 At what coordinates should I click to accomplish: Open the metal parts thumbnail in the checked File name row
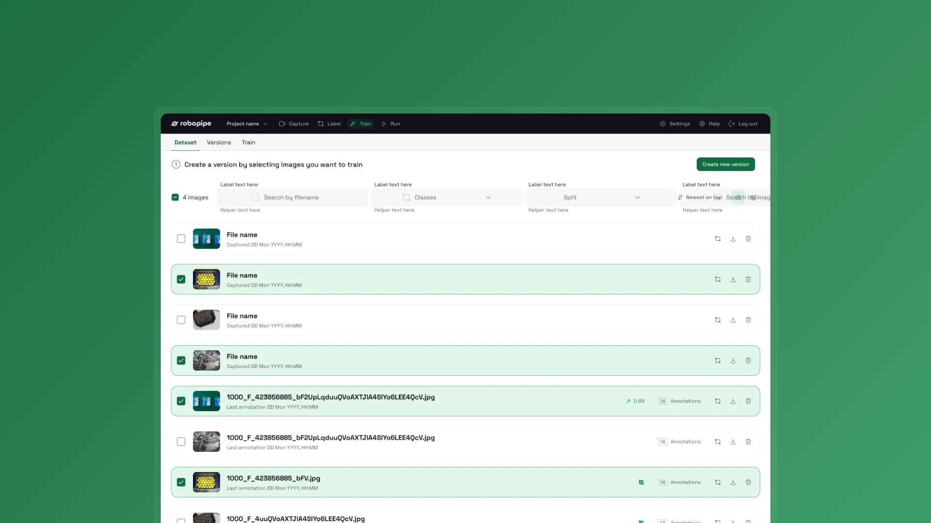[x=207, y=361]
